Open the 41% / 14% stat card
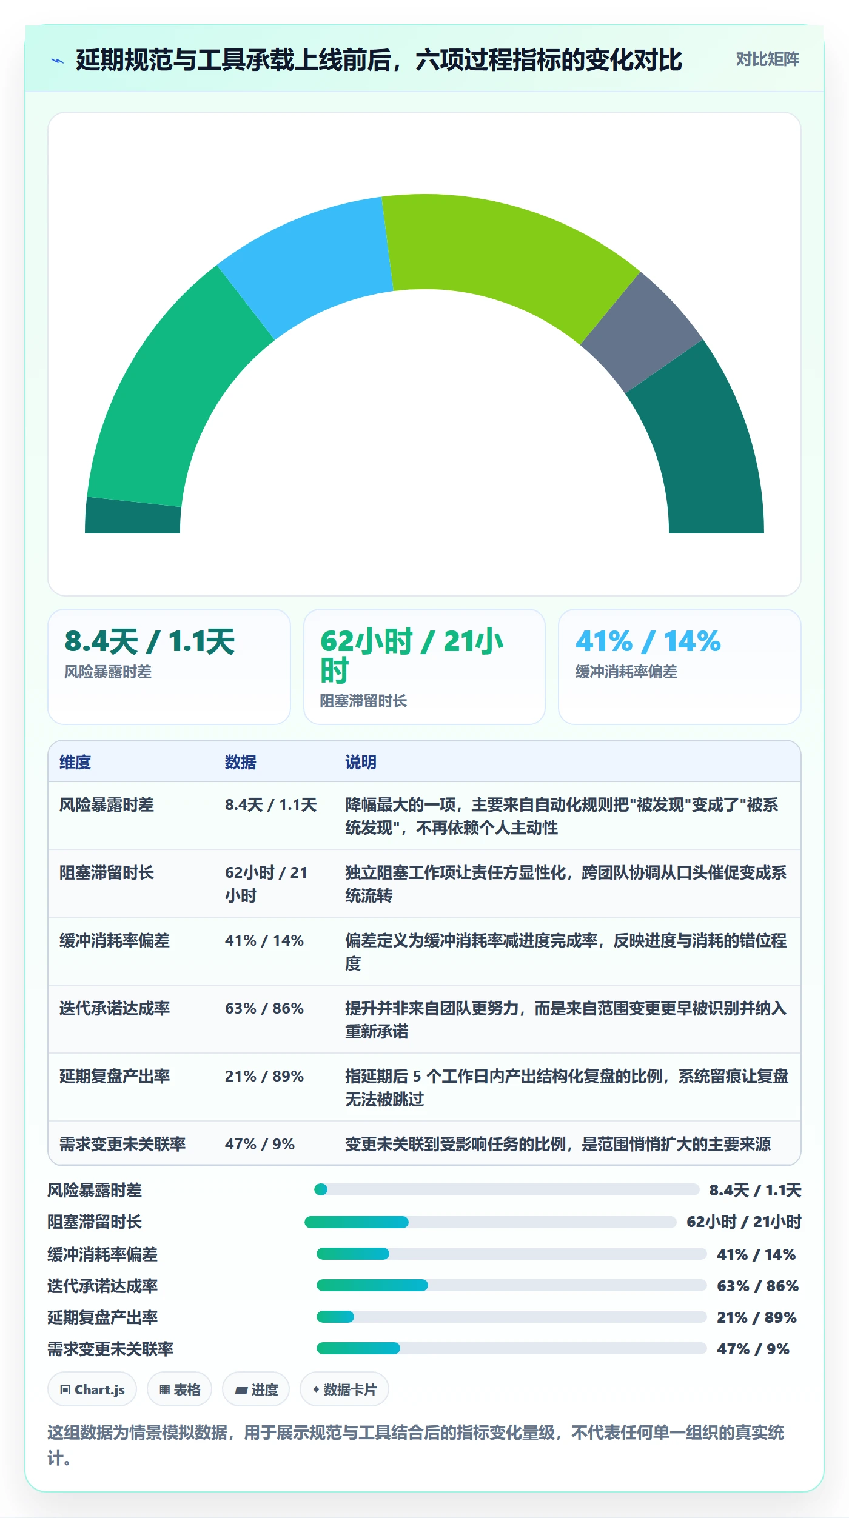Image resolution: width=849 pixels, height=1518 pixels. pyautogui.click(x=680, y=666)
